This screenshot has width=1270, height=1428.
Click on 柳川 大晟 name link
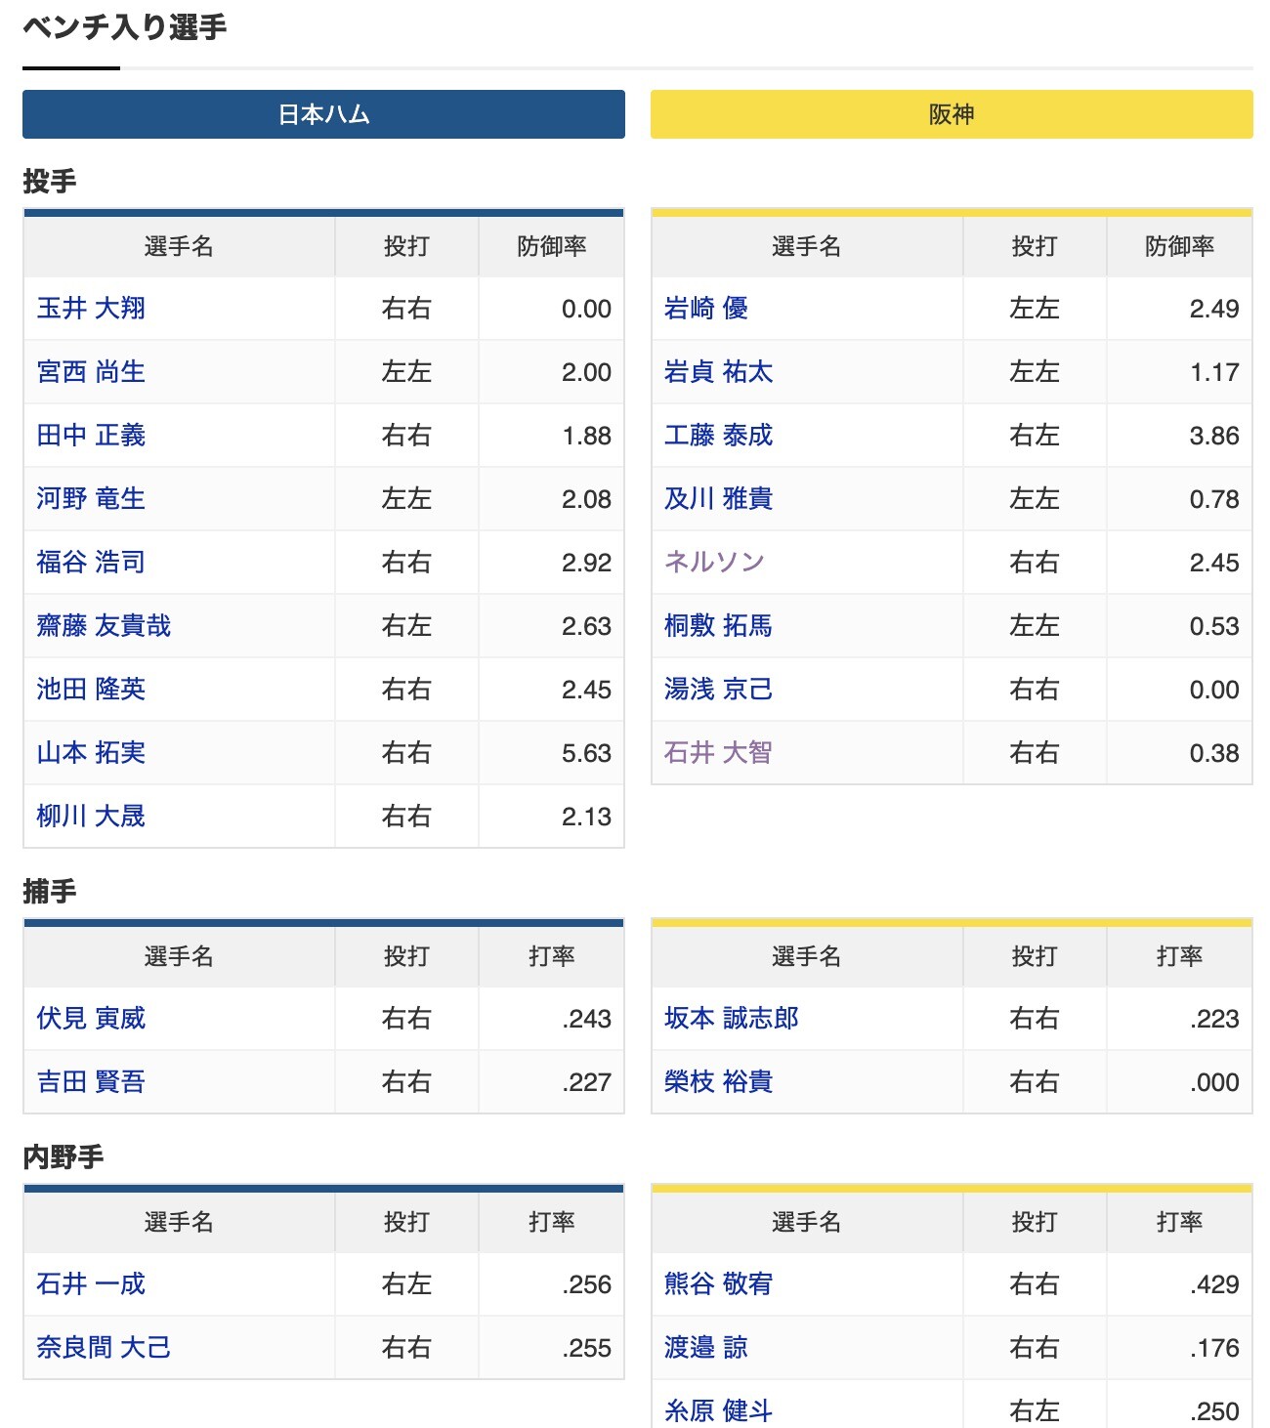[91, 817]
